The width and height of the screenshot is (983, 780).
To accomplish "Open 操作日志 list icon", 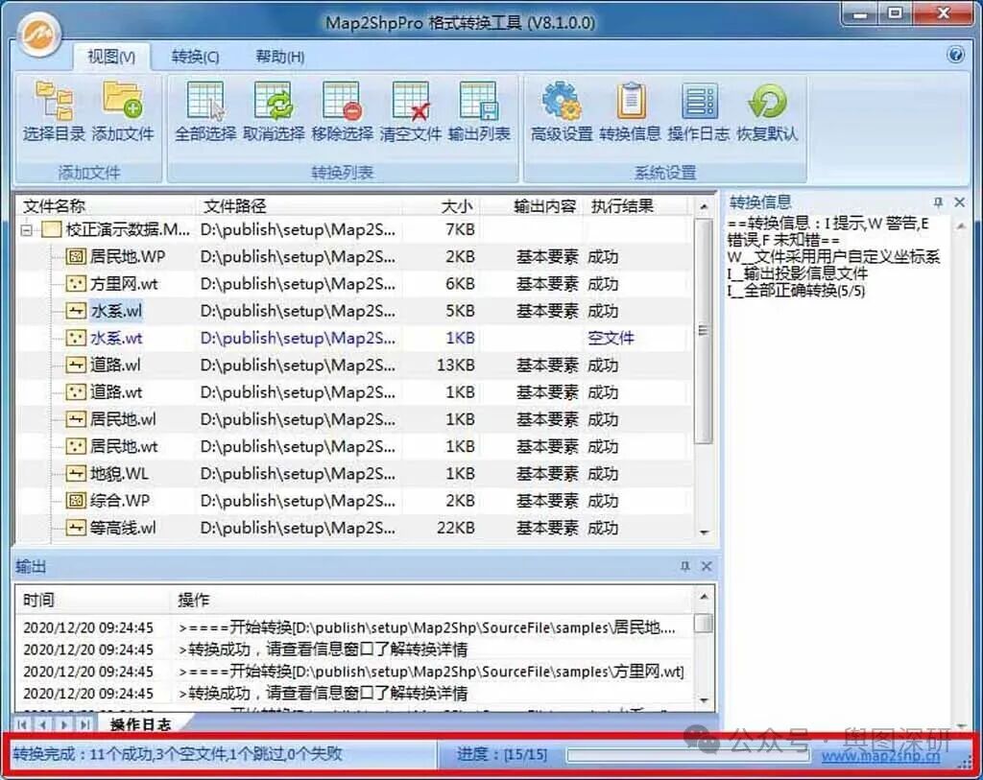I will (699, 101).
